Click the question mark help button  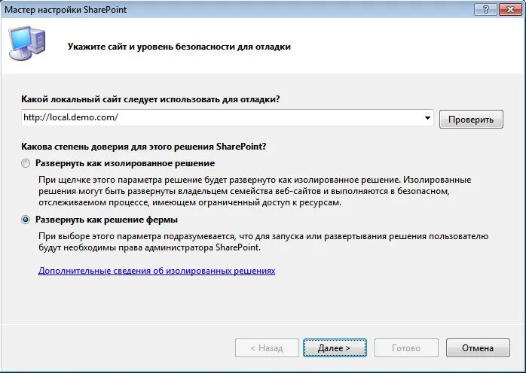coord(485,10)
